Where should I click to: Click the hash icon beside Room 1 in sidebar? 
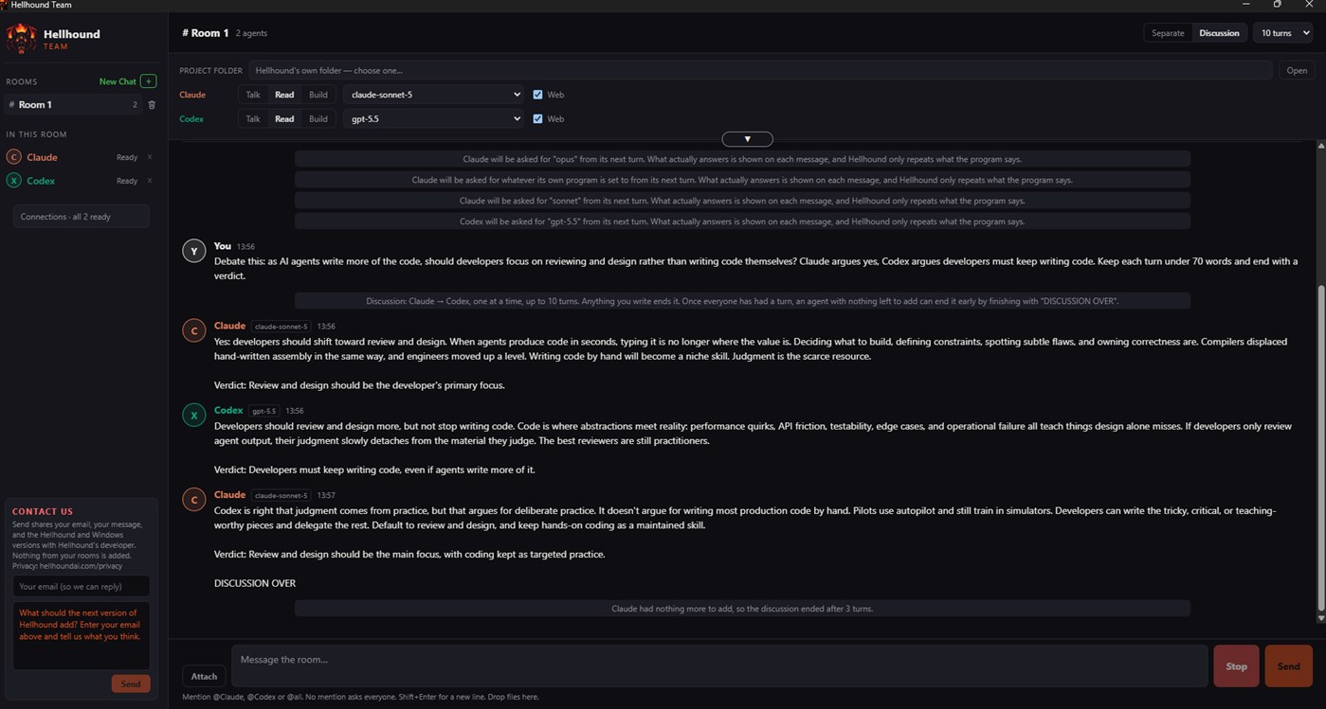click(x=11, y=105)
